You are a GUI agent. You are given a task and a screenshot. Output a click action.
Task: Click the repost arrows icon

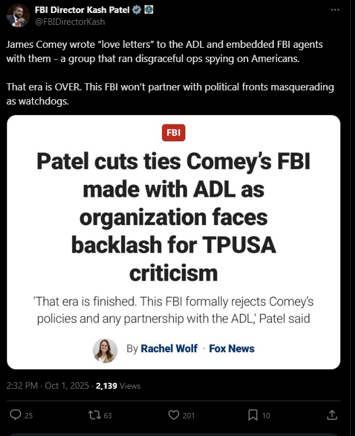[x=93, y=415]
